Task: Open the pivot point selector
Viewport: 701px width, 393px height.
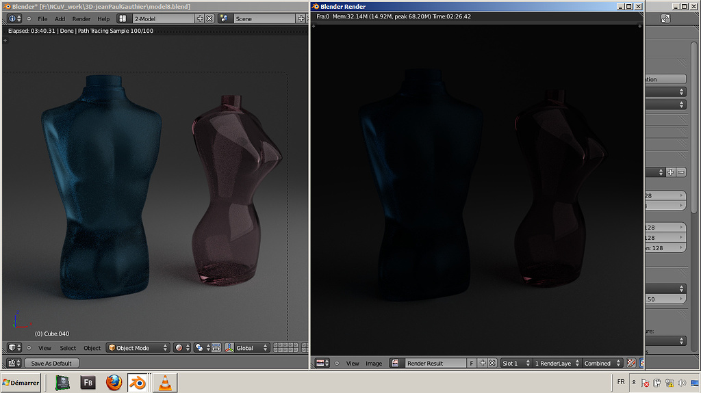Action: (202, 347)
